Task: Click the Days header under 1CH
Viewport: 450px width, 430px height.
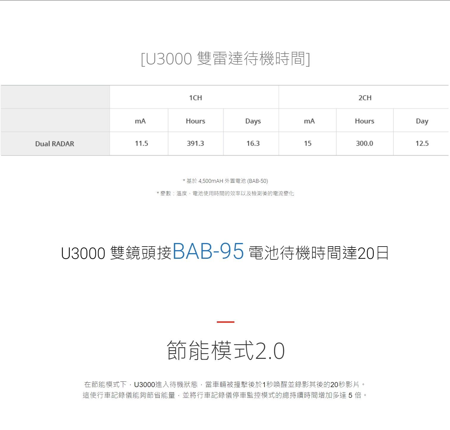Action: pos(253,121)
